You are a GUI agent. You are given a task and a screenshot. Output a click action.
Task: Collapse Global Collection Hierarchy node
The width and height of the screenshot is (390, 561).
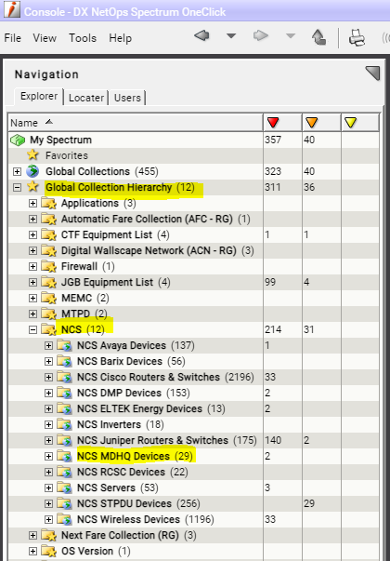(x=17, y=187)
